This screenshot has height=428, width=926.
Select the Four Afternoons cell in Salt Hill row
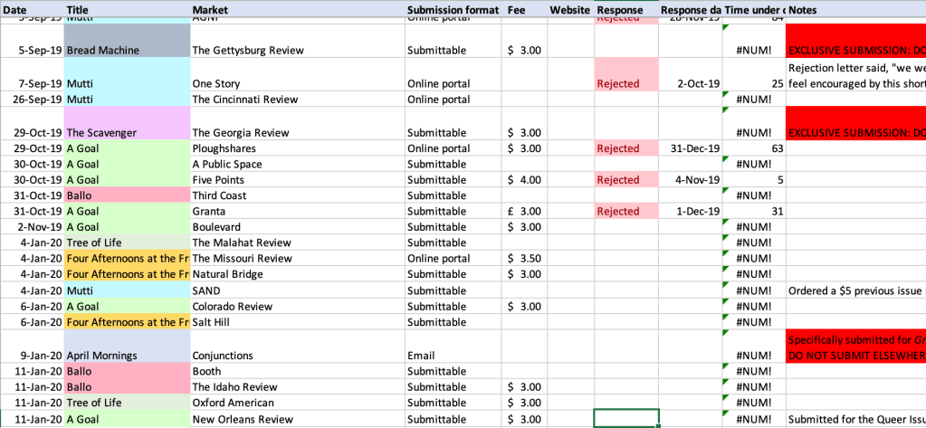tap(127, 322)
